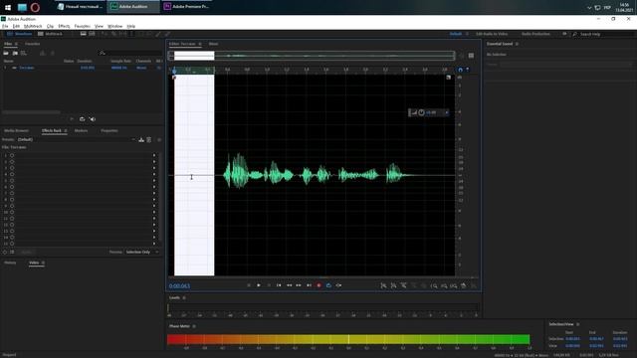This screenshot has height=358, width=637.
Task: Switch to Multitrack editor view
Action: (50, 34)
